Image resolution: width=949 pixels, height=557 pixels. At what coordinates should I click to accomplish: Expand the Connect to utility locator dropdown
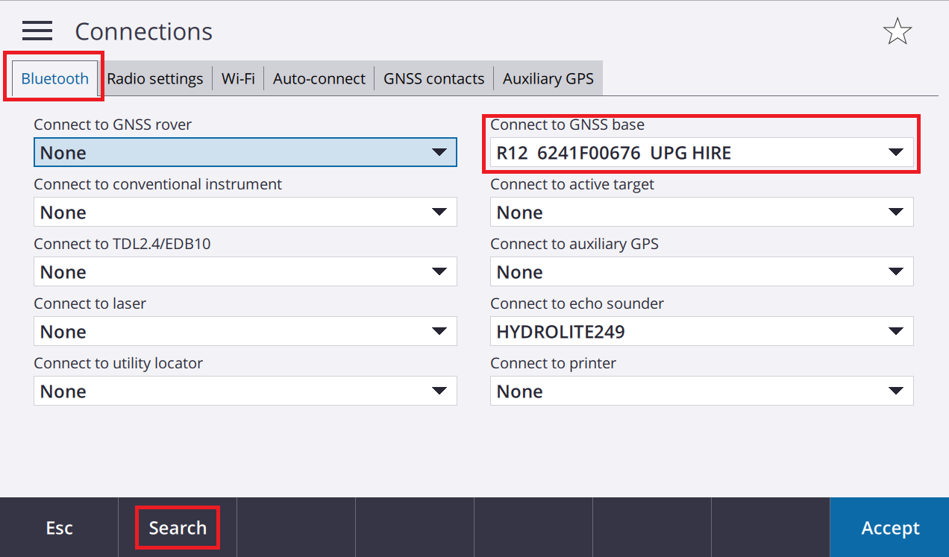245,391
